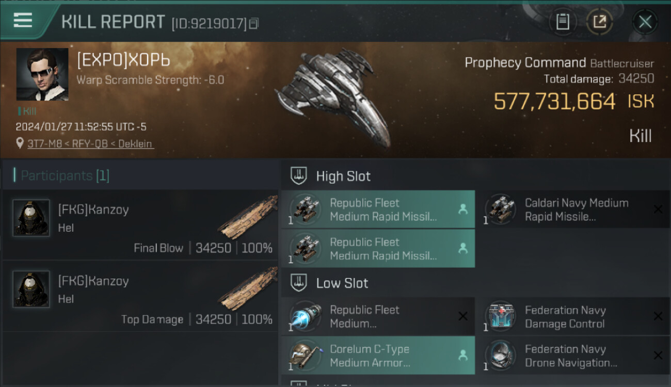Click the first Republic Fleet missile launcher icon
This screenshot has width=671, height=387.
point(305,209)
